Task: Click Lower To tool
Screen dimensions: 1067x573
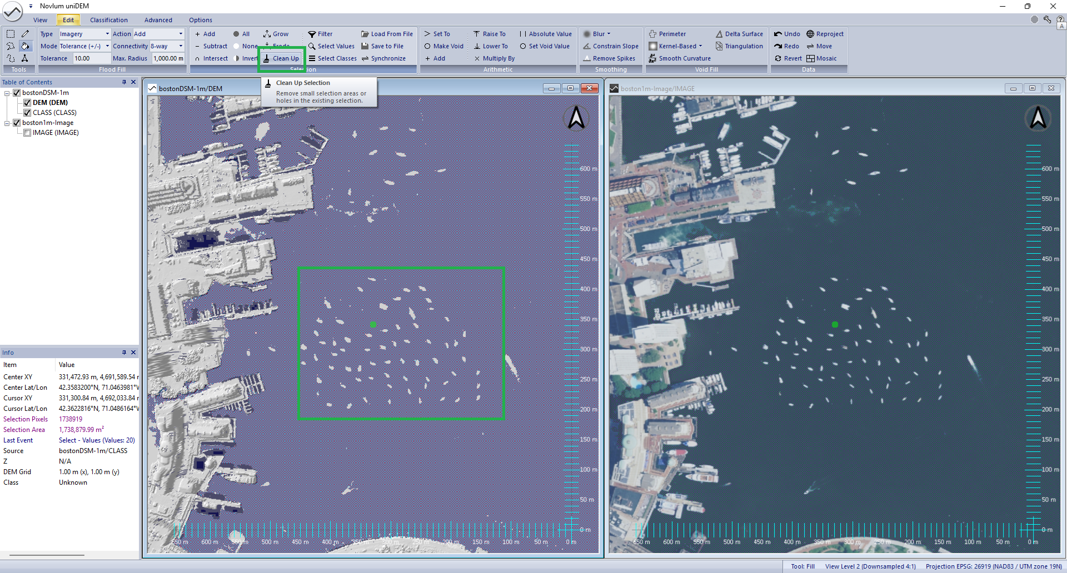Action: (490, 46)
